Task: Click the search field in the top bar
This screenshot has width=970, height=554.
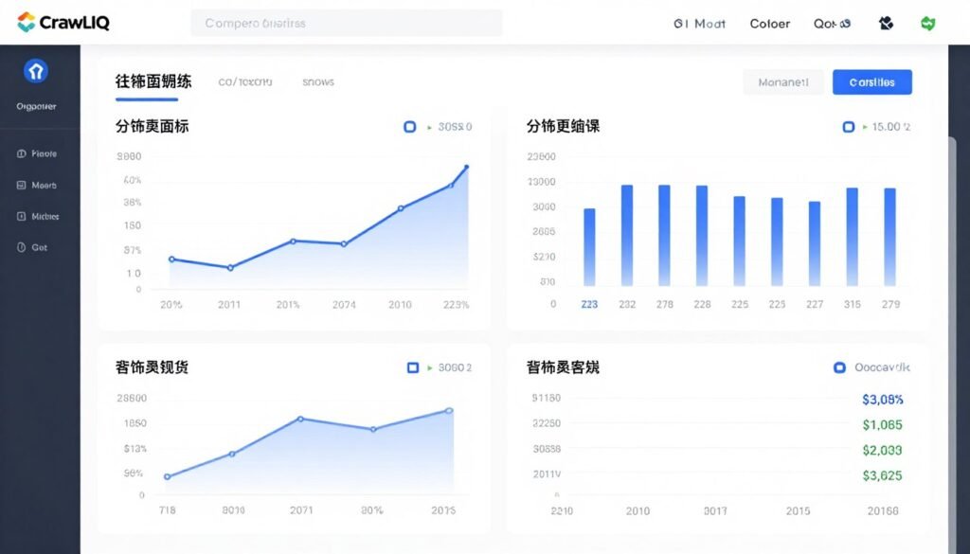Action: click(347, 22)
